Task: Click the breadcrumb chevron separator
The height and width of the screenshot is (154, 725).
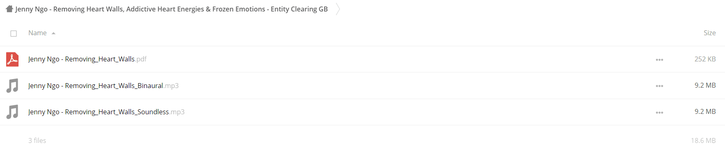Action: point(338,9)
